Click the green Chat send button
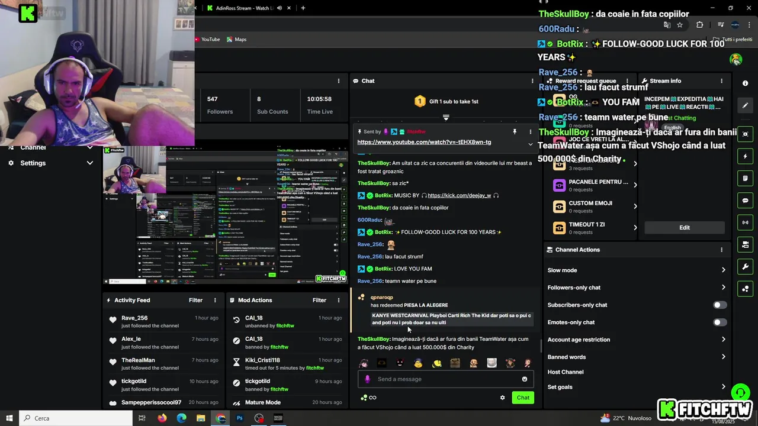This screenshot has height=426, width=758. point(523,398)
